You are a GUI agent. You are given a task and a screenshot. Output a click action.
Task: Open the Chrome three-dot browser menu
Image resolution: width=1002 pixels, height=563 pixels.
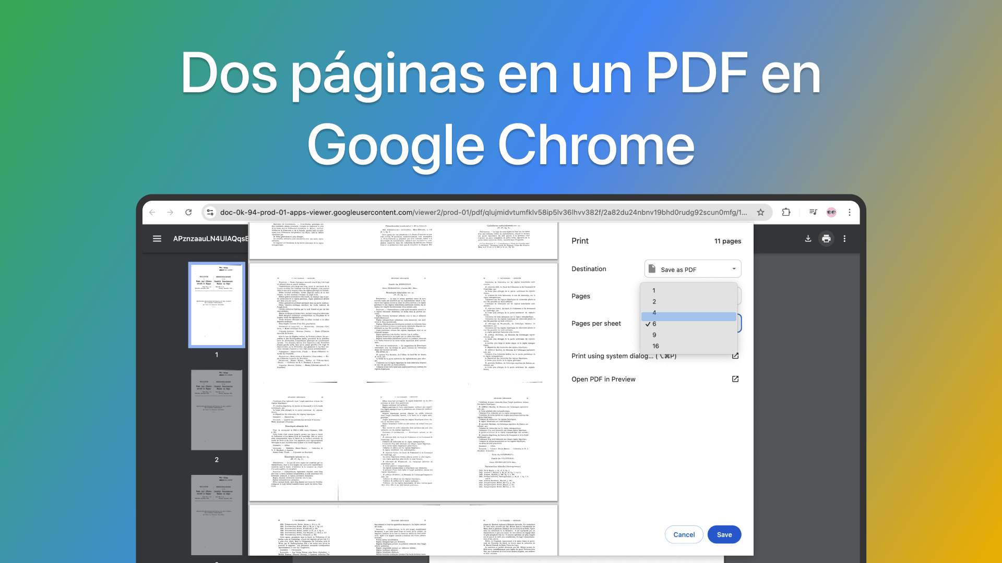tap(850, 212)
